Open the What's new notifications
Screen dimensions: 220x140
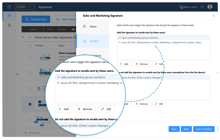click(188, 7)
